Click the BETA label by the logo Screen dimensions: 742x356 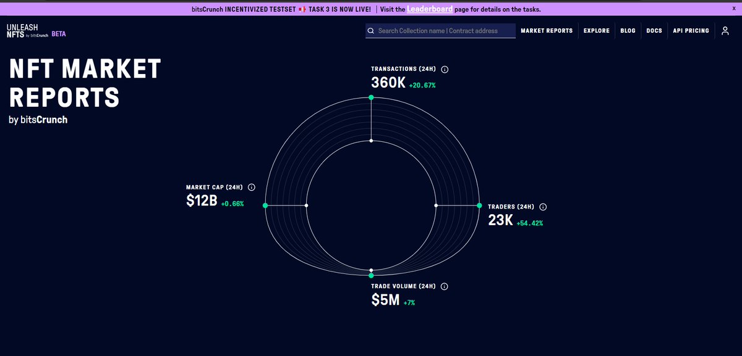59,34
